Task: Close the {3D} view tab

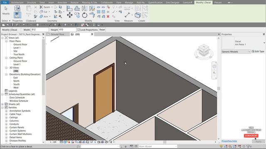Action: point(92,34)
